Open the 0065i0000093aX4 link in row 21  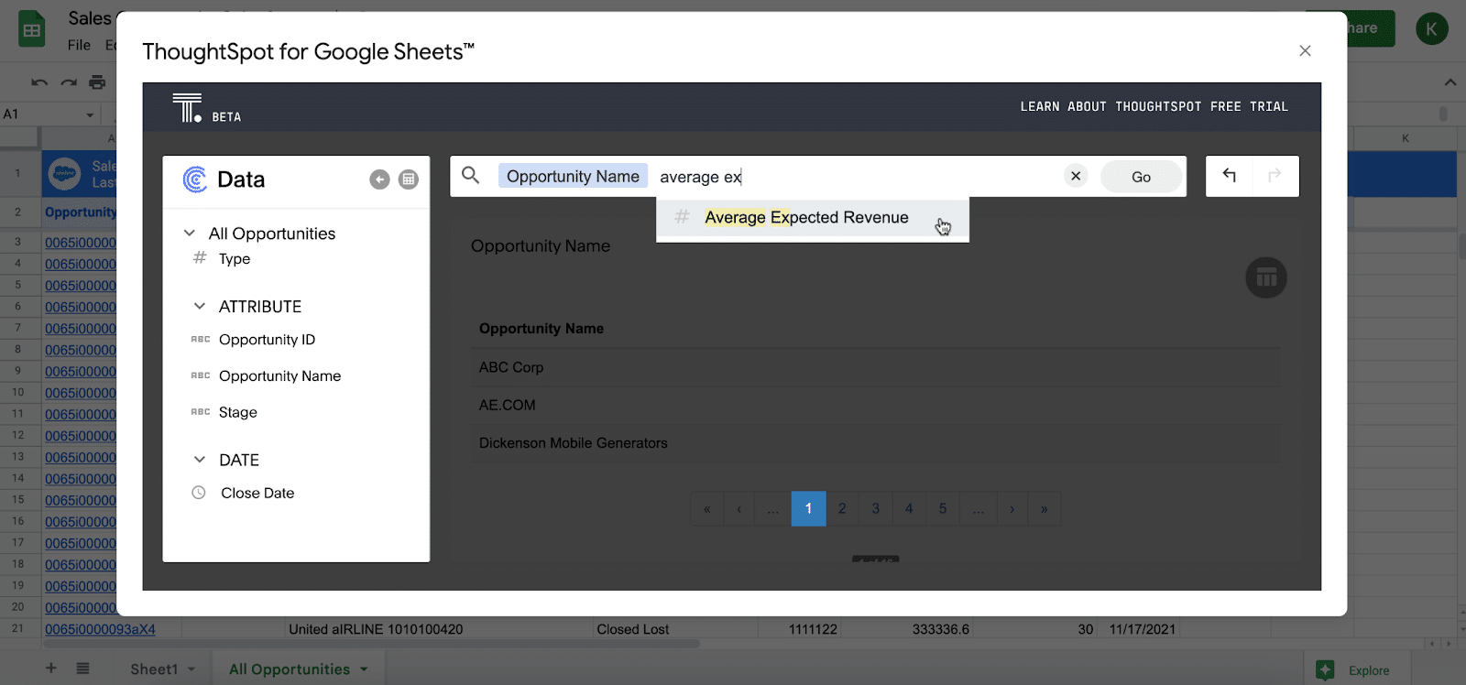coord(100,629)
